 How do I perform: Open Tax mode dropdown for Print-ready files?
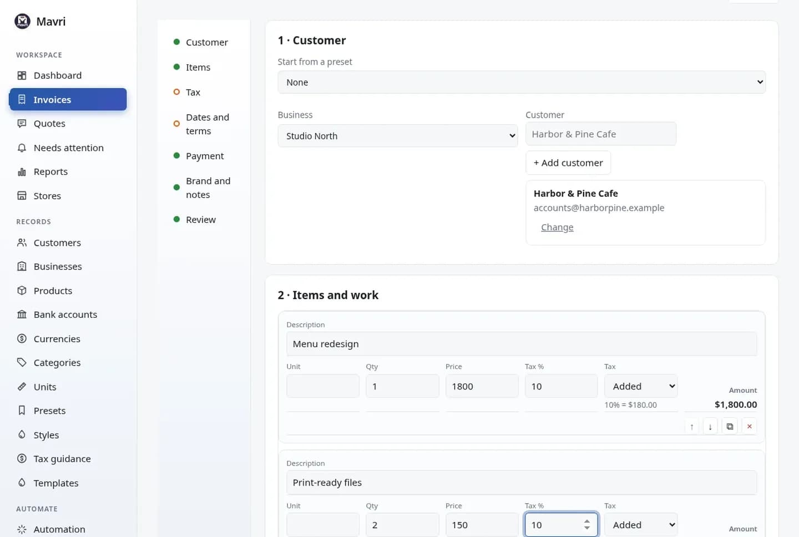click(x=641, y=525)
